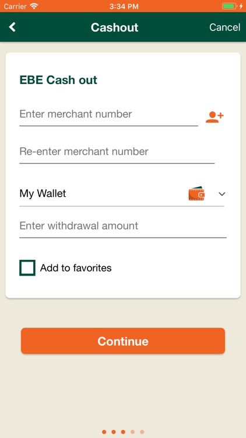This screenshot has height=438, width=246.
Task: Tap the battery indicator icon
Action: [229, 6]
